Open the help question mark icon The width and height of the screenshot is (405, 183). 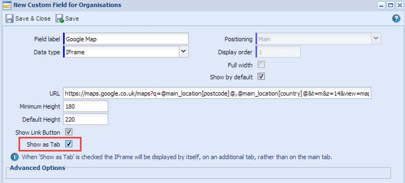pos(396,19)
